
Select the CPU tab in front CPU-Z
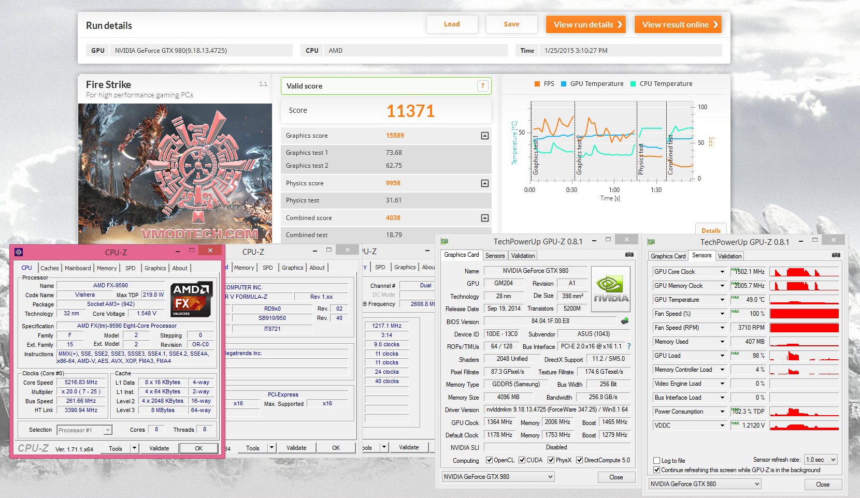point(27,268)
